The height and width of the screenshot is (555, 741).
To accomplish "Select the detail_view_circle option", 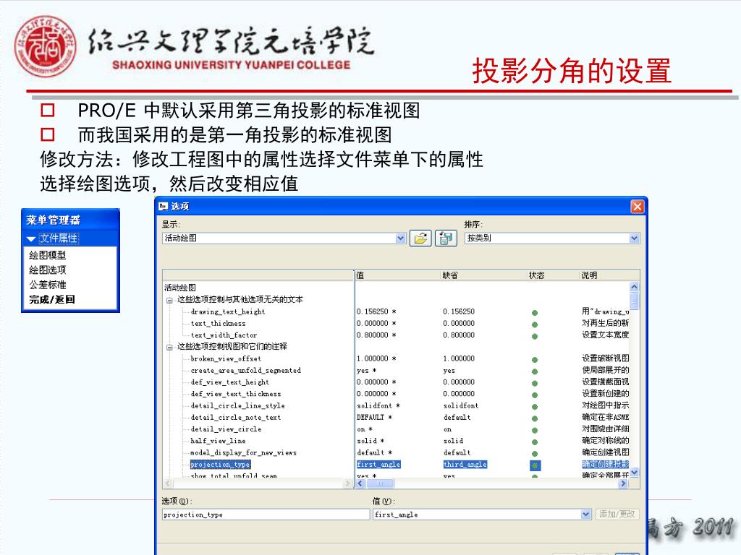I will pyautogui.click(x=226, y=429).
